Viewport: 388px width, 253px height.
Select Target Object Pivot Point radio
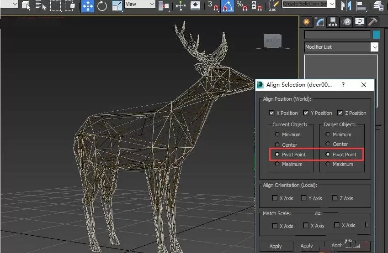click(328, 154)
